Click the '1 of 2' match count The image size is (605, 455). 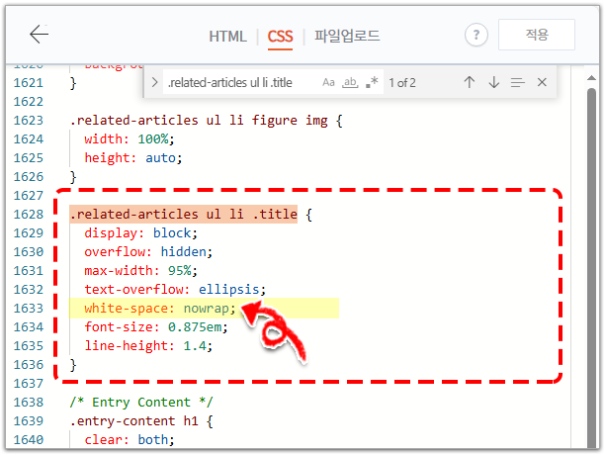point(402,83)
